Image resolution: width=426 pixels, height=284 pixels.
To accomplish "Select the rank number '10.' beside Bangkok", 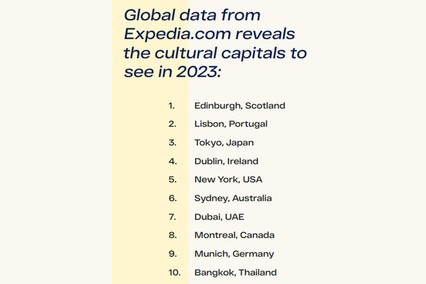I will [x=174, y=273].
